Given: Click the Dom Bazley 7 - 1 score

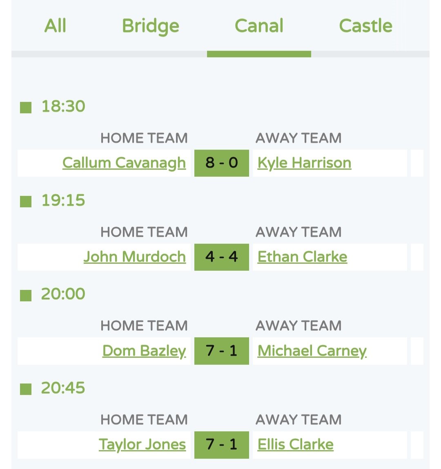Looking at the screenshot, I should pos(222,351).
